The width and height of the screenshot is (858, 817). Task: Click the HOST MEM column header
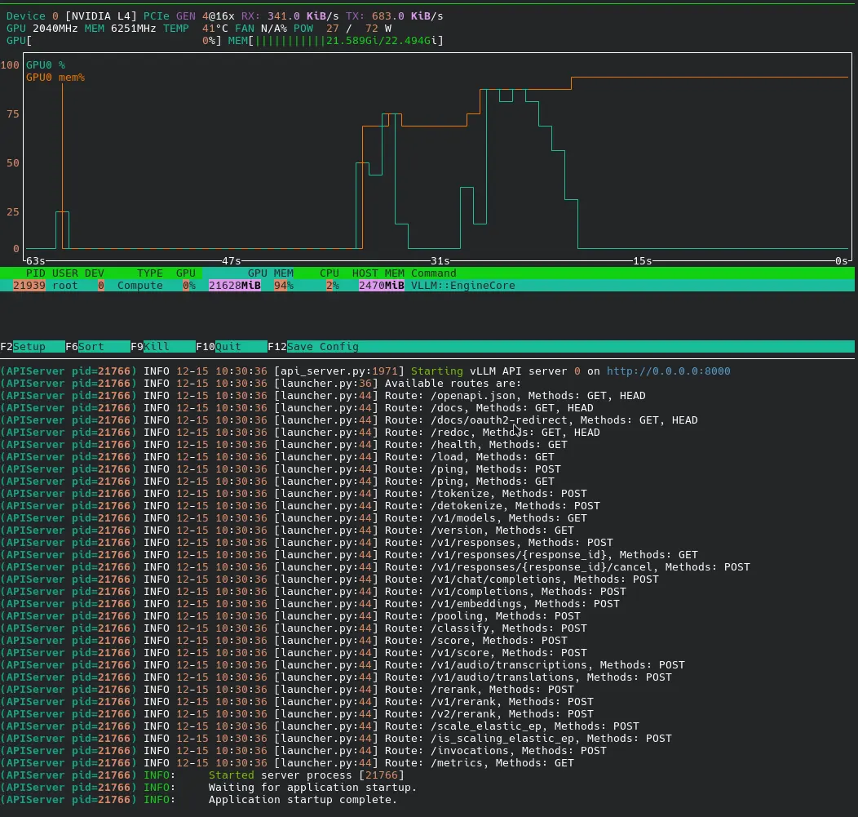point(378,273)
